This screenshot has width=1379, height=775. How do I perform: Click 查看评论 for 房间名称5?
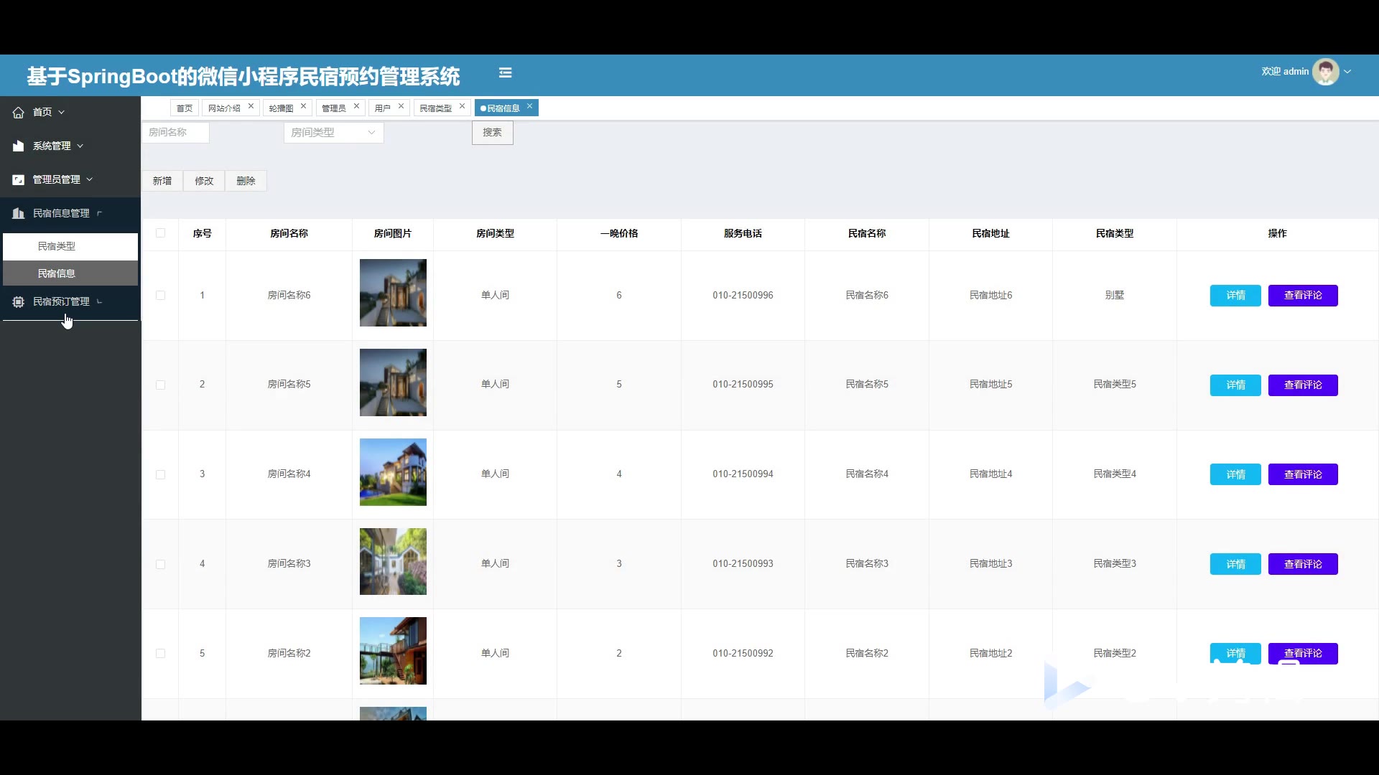tap(1302, 385)
